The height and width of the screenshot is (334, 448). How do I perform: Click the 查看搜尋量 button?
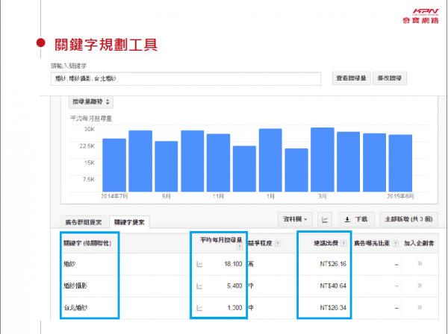(351, 78)
